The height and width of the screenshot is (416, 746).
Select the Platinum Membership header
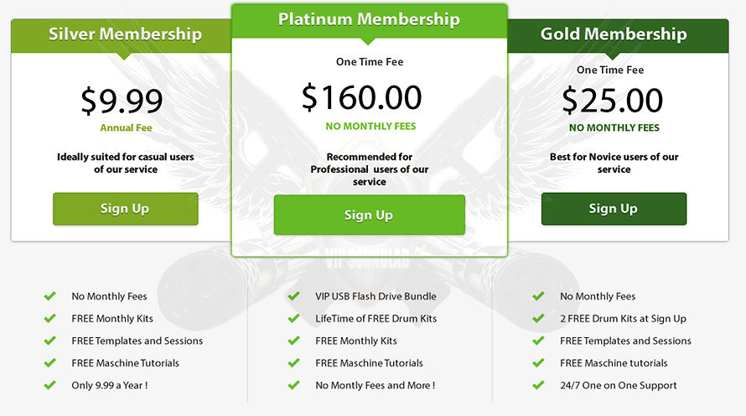tap(369, 21)
